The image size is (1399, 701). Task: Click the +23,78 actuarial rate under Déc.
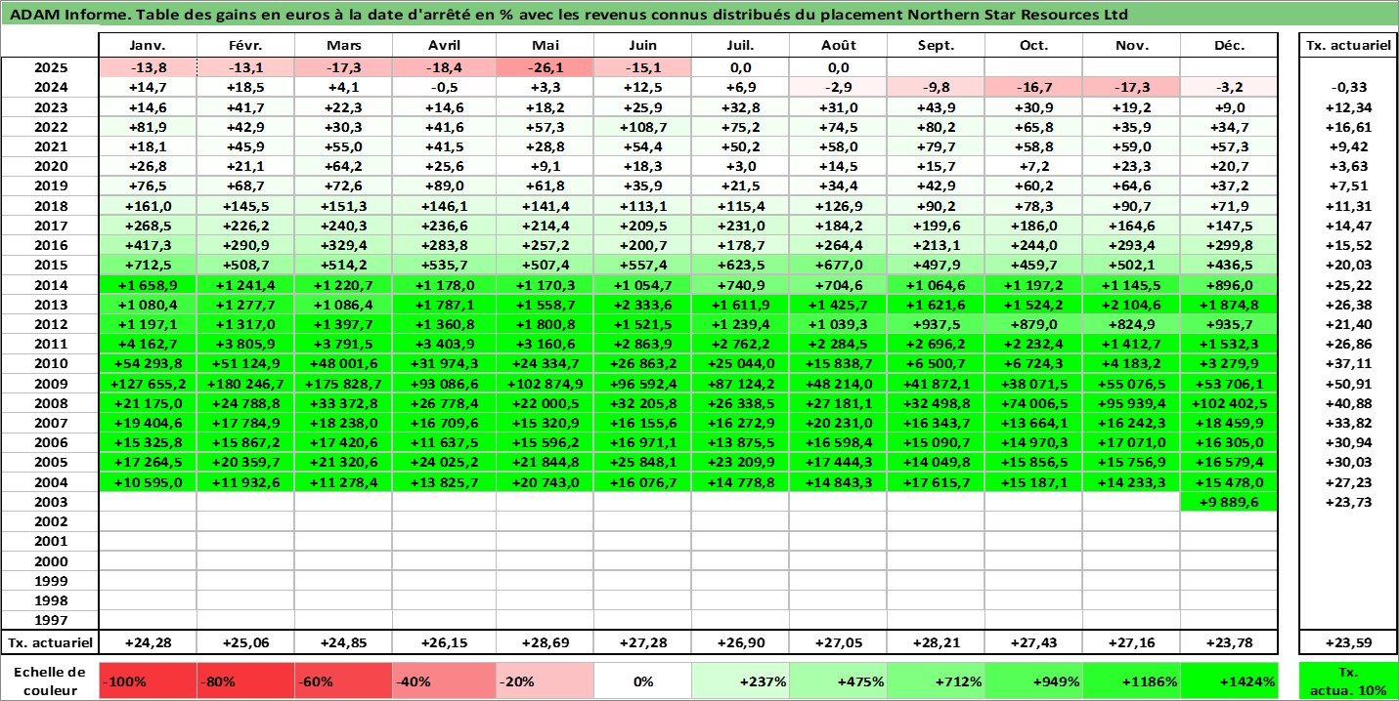1230,642
